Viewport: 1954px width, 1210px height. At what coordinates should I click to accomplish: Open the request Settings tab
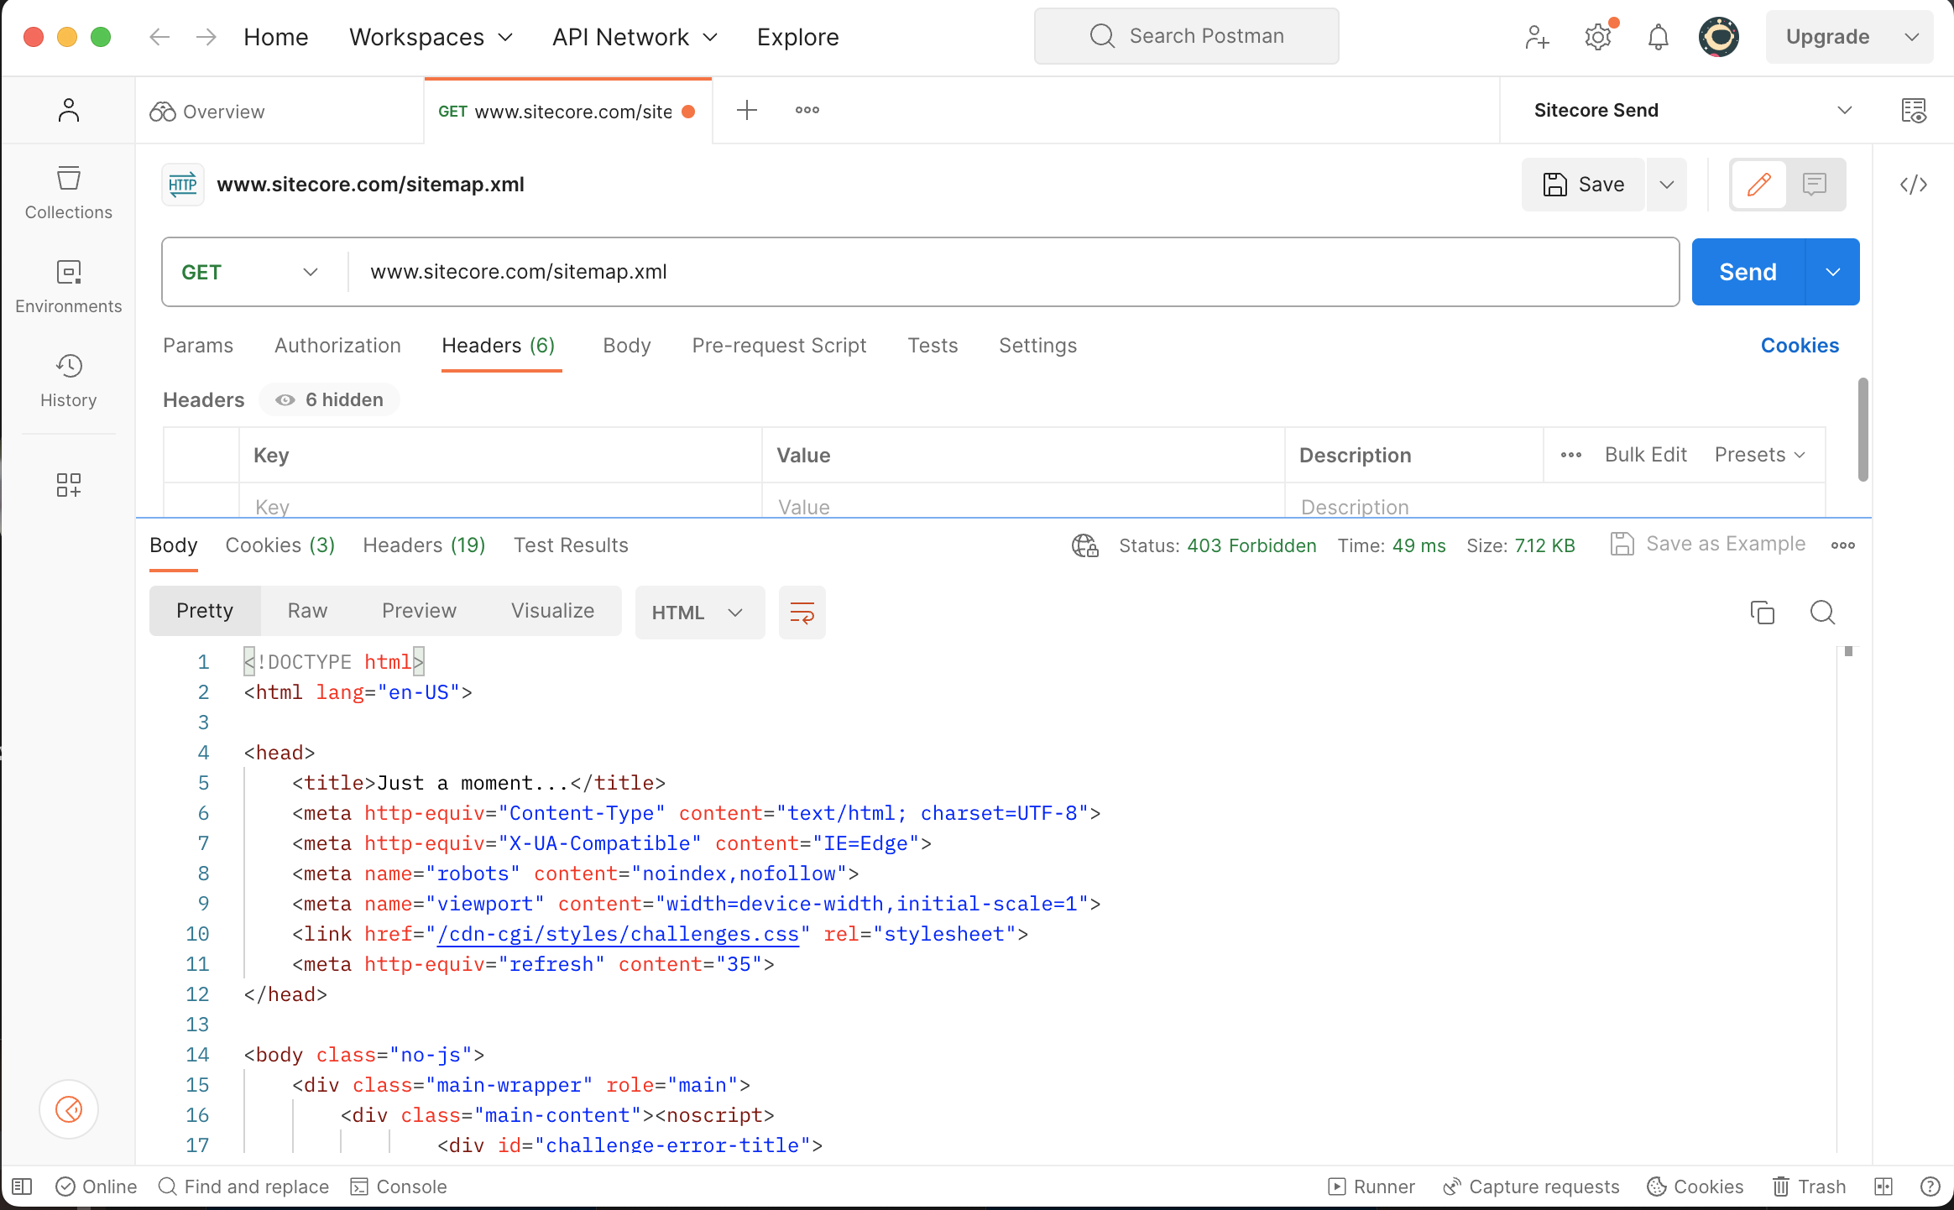(1037, 346)
